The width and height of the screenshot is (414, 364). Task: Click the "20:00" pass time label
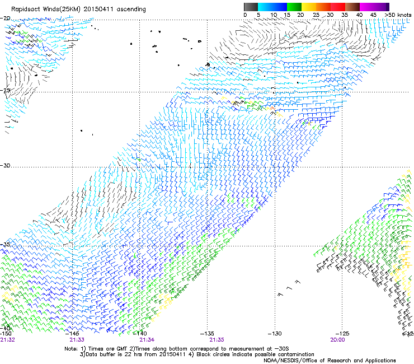(337, 340)
